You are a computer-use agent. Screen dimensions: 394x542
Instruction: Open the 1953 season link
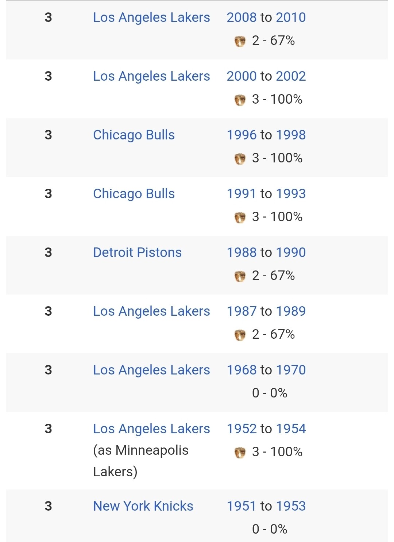[291, 506]
